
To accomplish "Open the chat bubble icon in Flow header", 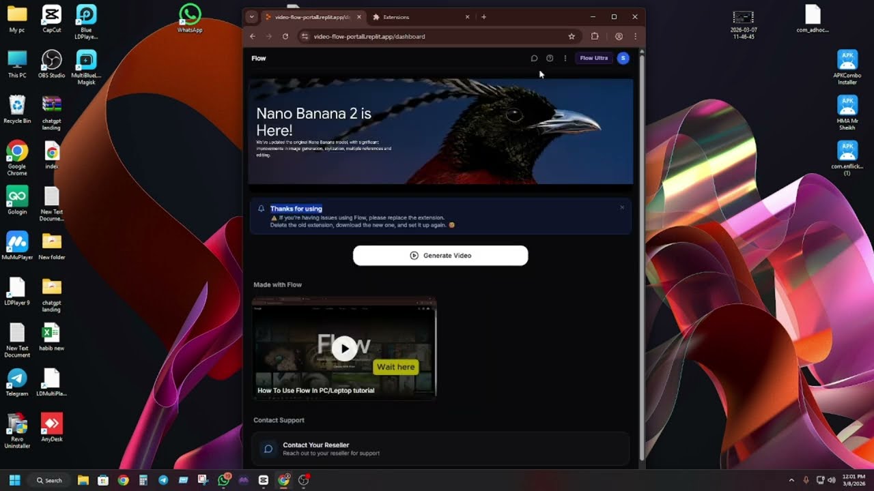I will click(534, 58).
